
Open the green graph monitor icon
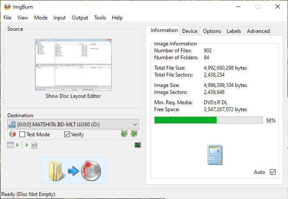click(138, 145)
